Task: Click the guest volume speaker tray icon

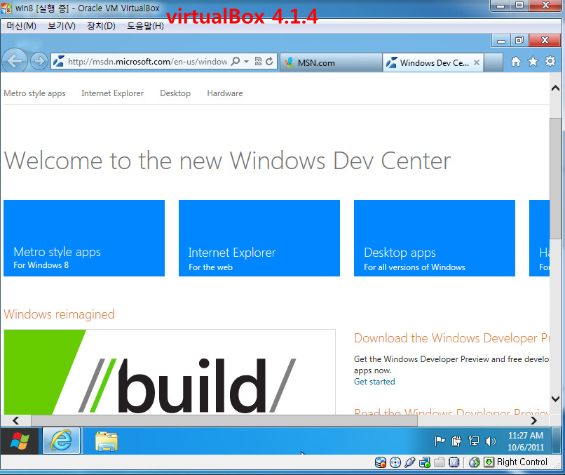Action: click(490, 441)
